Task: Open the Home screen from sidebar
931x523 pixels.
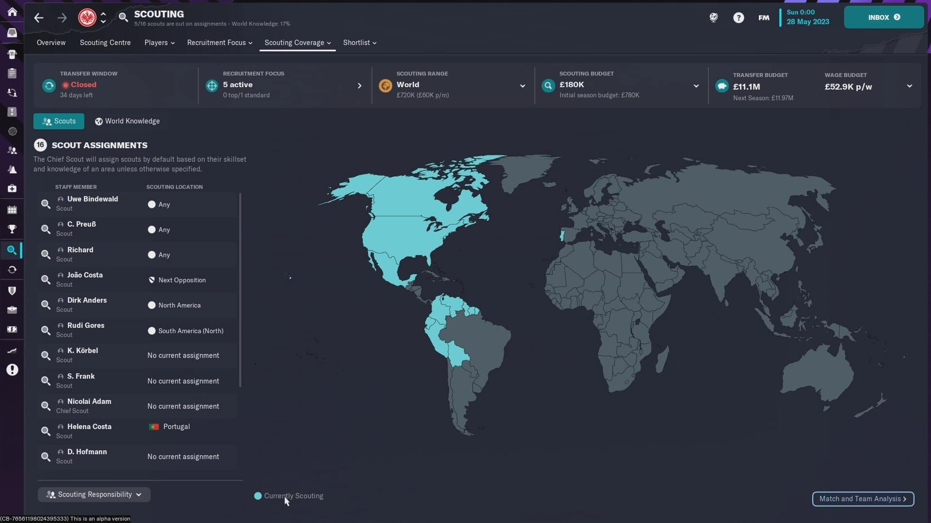Action: pos(12,12)
